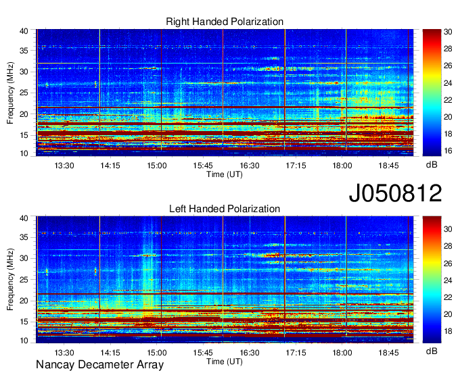Click the 30 MHz tick of Right Handed plot
The width and height of the screenshot is (460, 373).
pyautogui.click(x=24, y=72)
